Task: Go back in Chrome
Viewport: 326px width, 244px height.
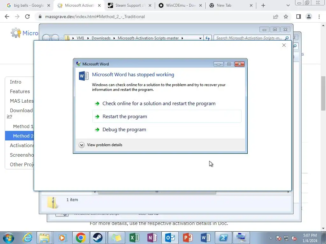Action: click(x=7, y=17)
